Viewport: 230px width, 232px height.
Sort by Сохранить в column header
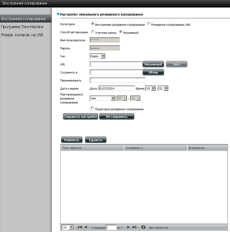156,148
